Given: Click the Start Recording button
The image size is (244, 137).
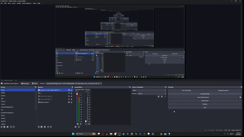Looking at the screenshot, I should point(205,94).
